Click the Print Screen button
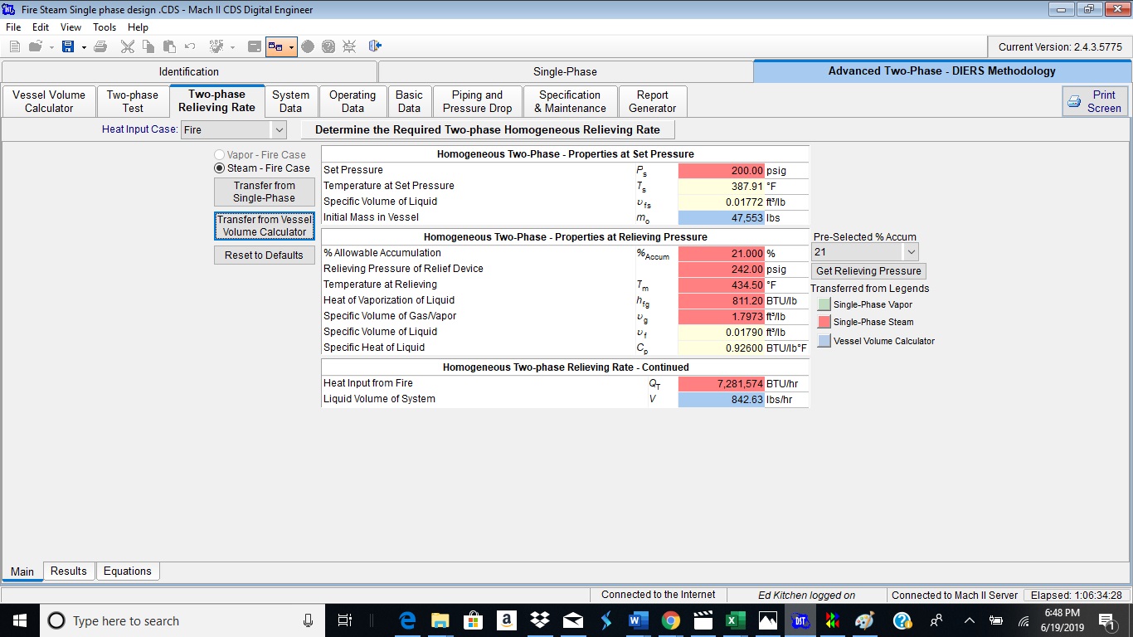 click(x=1095, y=101)
